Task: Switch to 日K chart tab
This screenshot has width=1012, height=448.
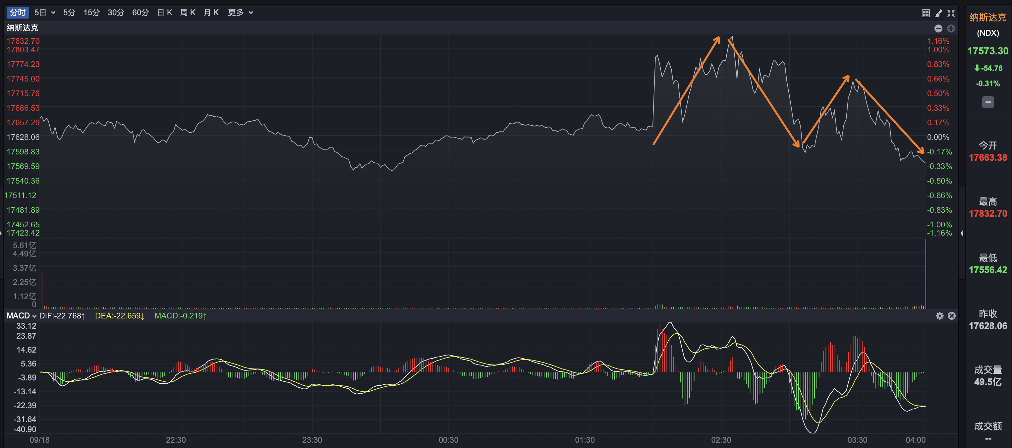Action: 165,13
